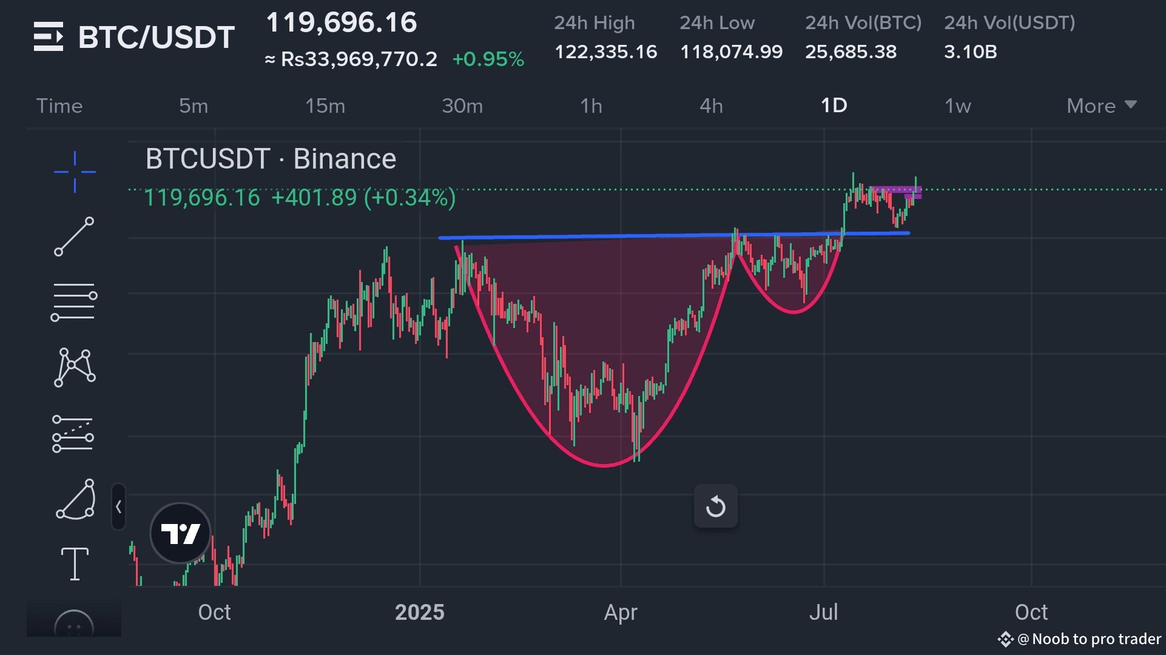Select the XABCD pattern tool
The width and height of the screenshot is (1166, 655).
[x=75, y=367]
